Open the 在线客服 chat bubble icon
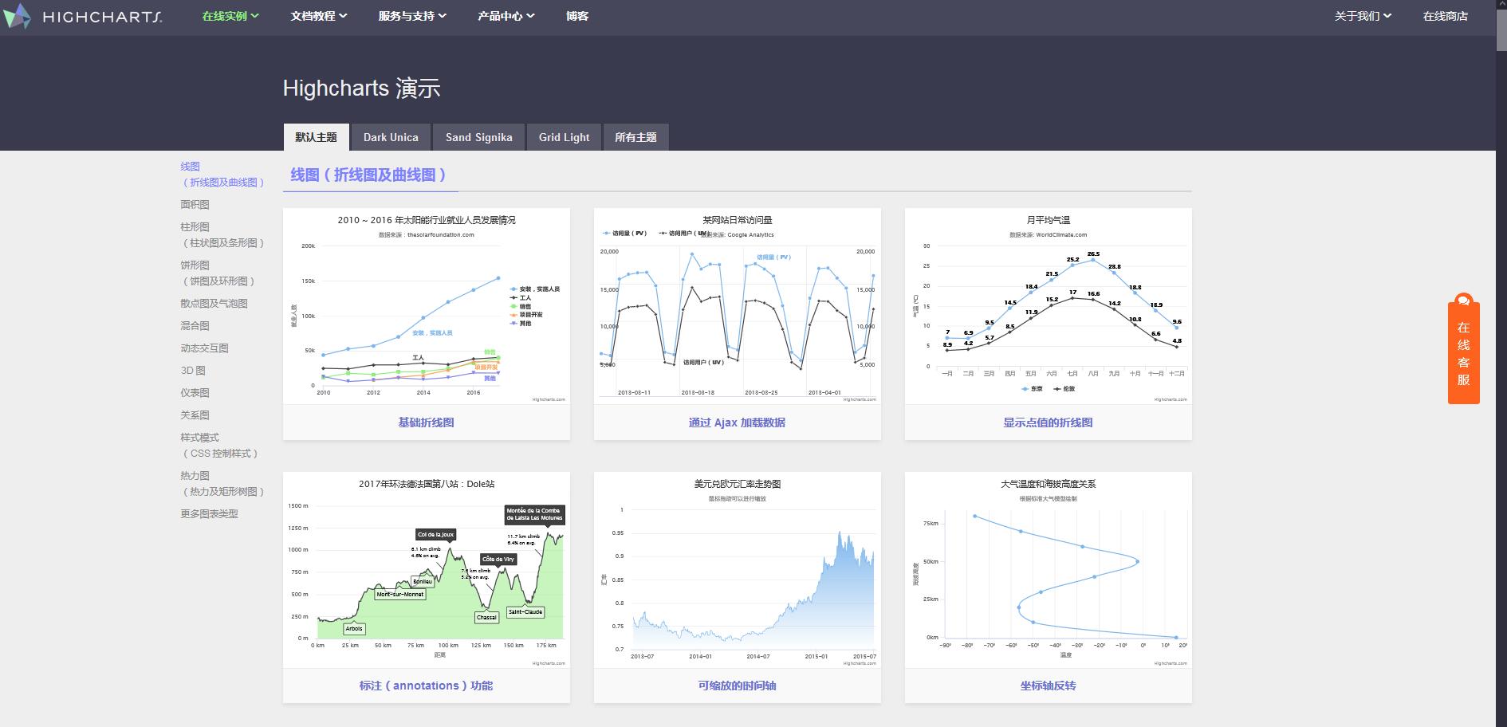The image size is (1507, 727). tap(1463, 301)
